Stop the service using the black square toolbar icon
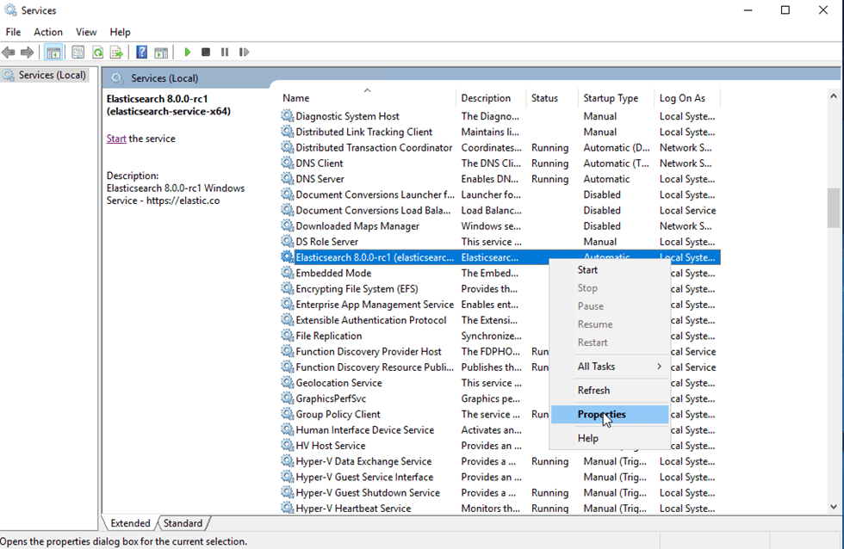Image resolution: width=844 pixels, height=549 pixels. point(205,52)
